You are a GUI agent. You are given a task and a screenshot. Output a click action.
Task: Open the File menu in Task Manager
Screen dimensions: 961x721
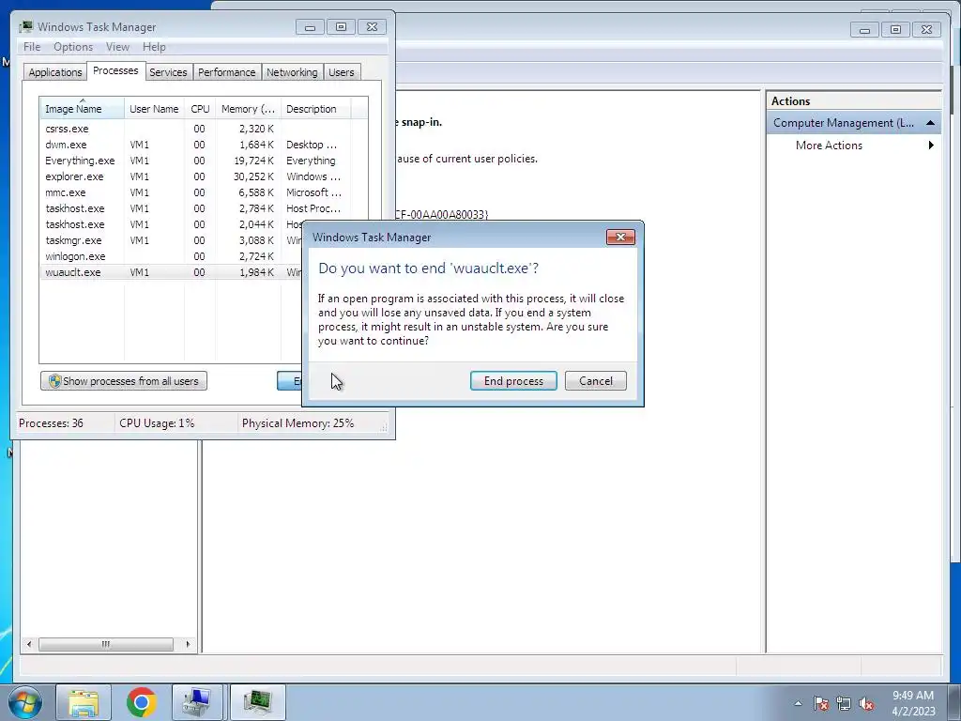tap(31, 47)
